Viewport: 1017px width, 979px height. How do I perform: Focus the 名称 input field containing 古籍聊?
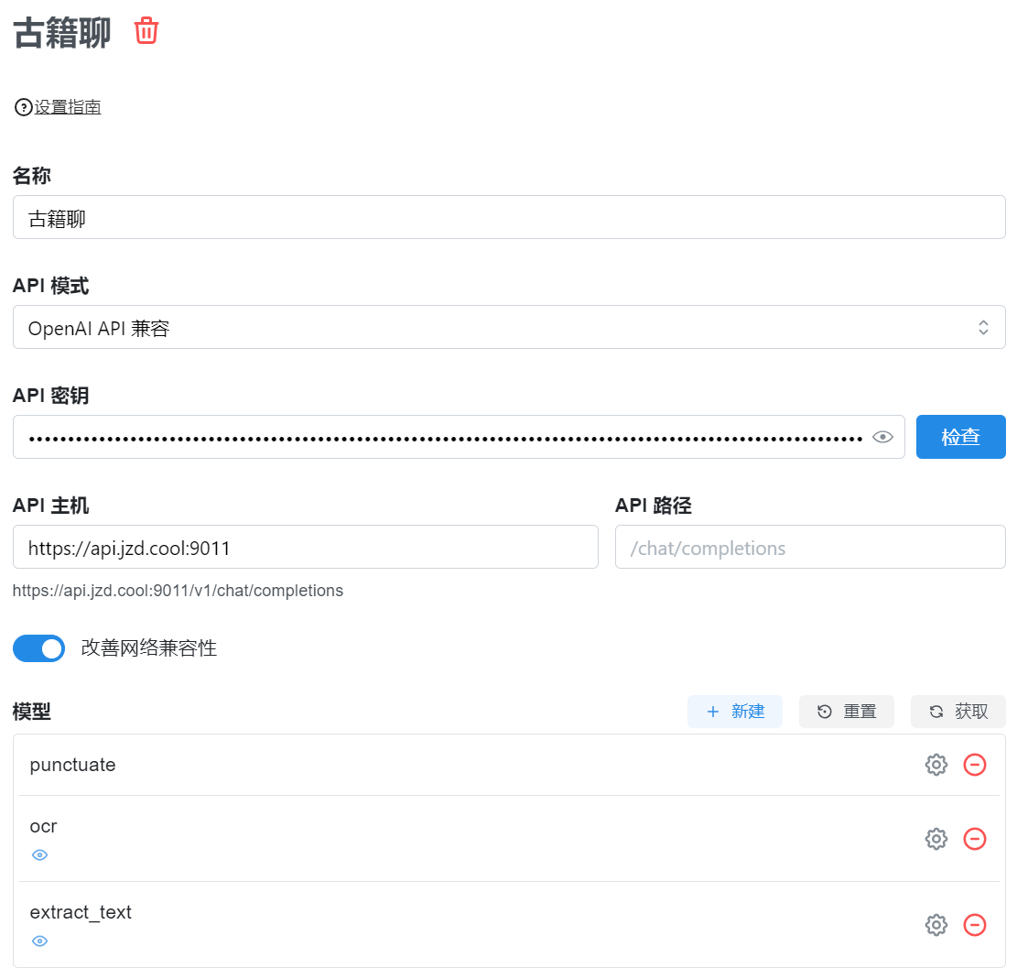pos(509,217)
